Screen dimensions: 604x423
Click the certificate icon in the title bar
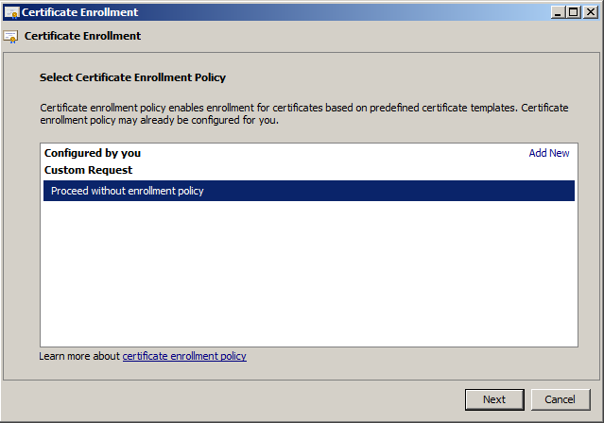[11, 12]
